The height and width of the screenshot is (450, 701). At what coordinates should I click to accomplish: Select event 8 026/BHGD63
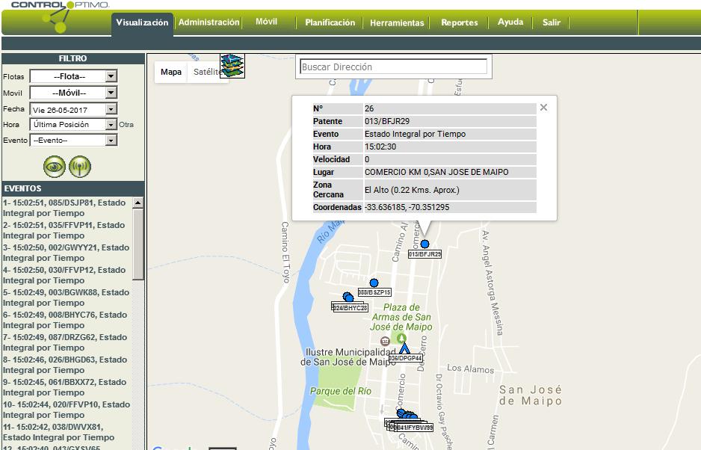coord(65,365)
